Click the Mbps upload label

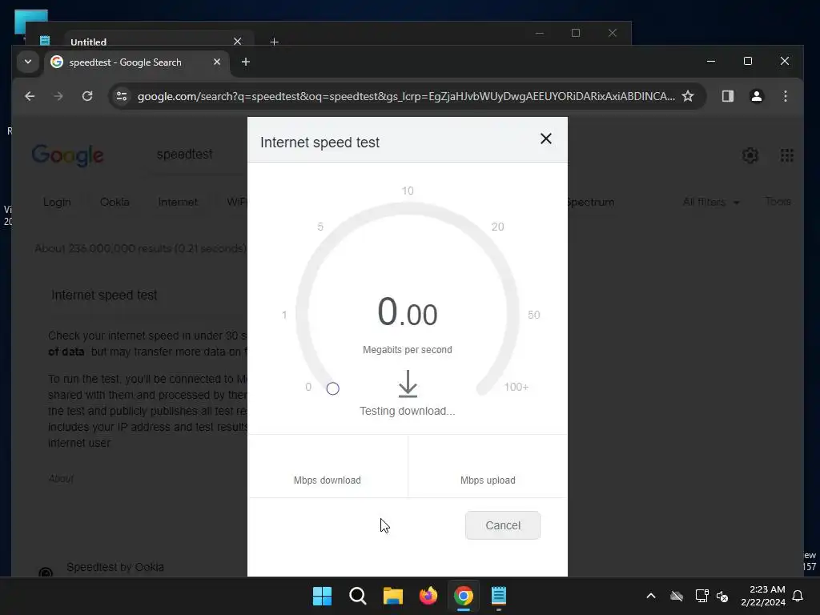coord(488,480)
